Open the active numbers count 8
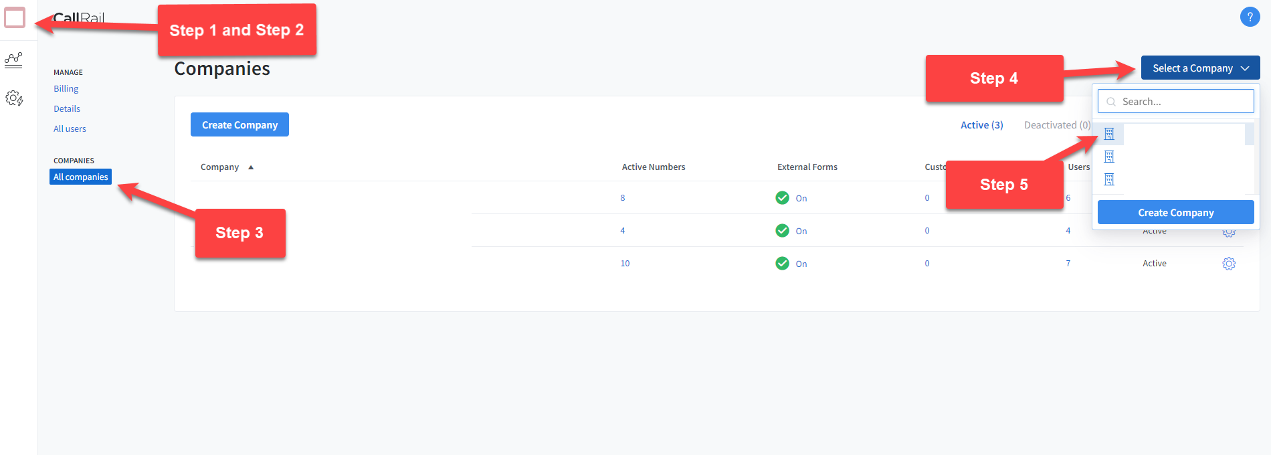The width and height of the screenshot is (1271, 455). point(623,198)
